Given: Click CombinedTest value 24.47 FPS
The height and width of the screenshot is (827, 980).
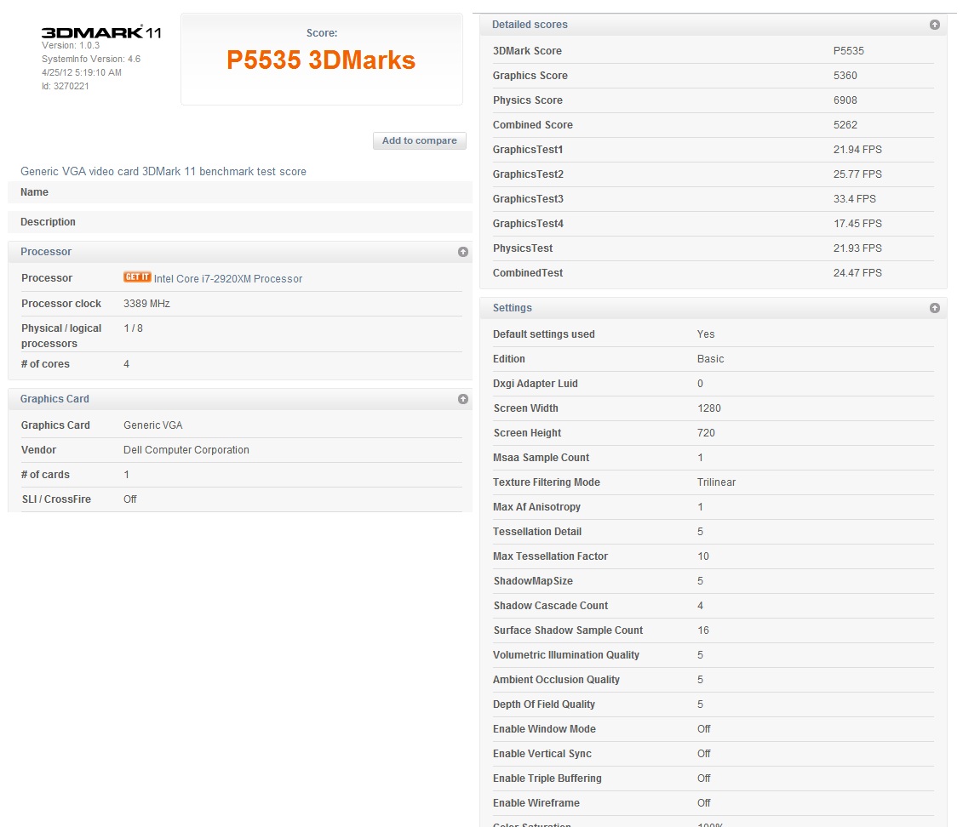Looking at the screenshot, I should [x=857, y=273].
